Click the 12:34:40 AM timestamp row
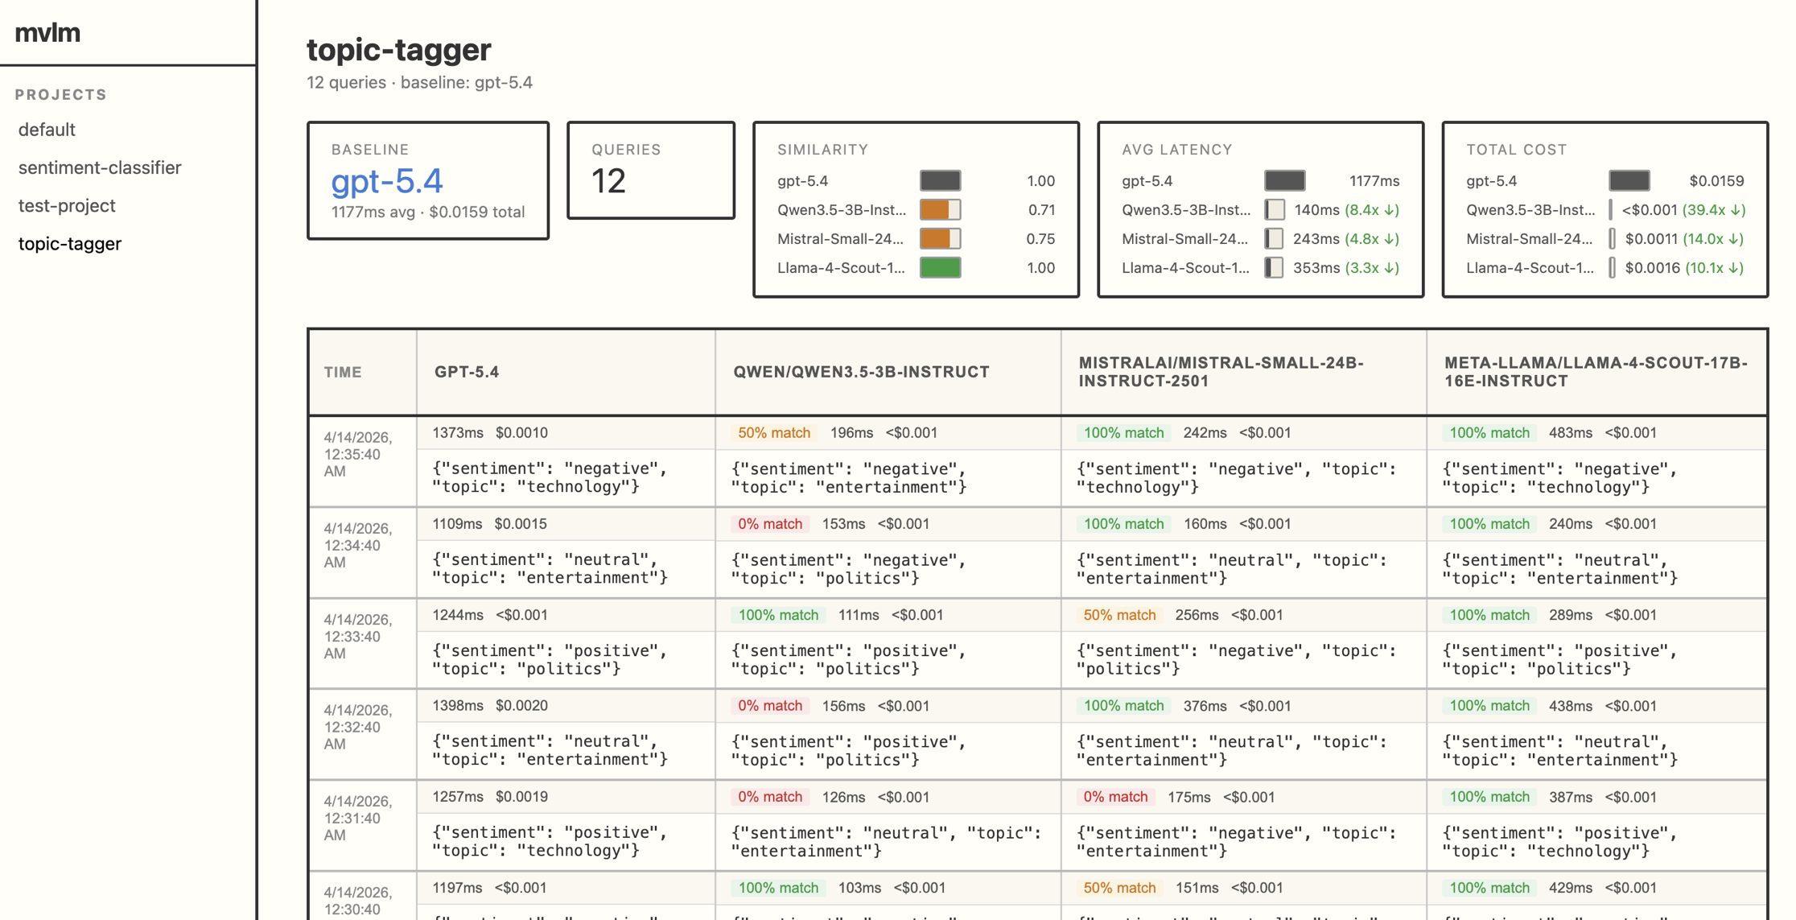Screen dimensions: 1796x920 point(358,545)
